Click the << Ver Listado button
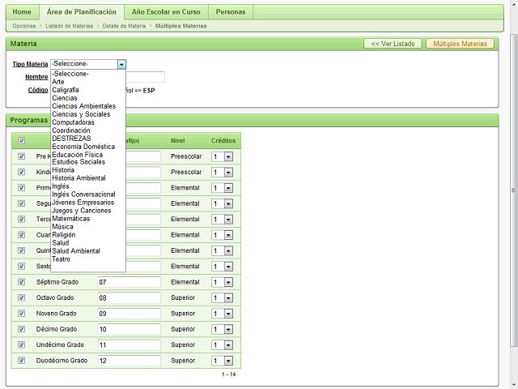The height and width of the screenshot is (389, 518). [393, 43]
